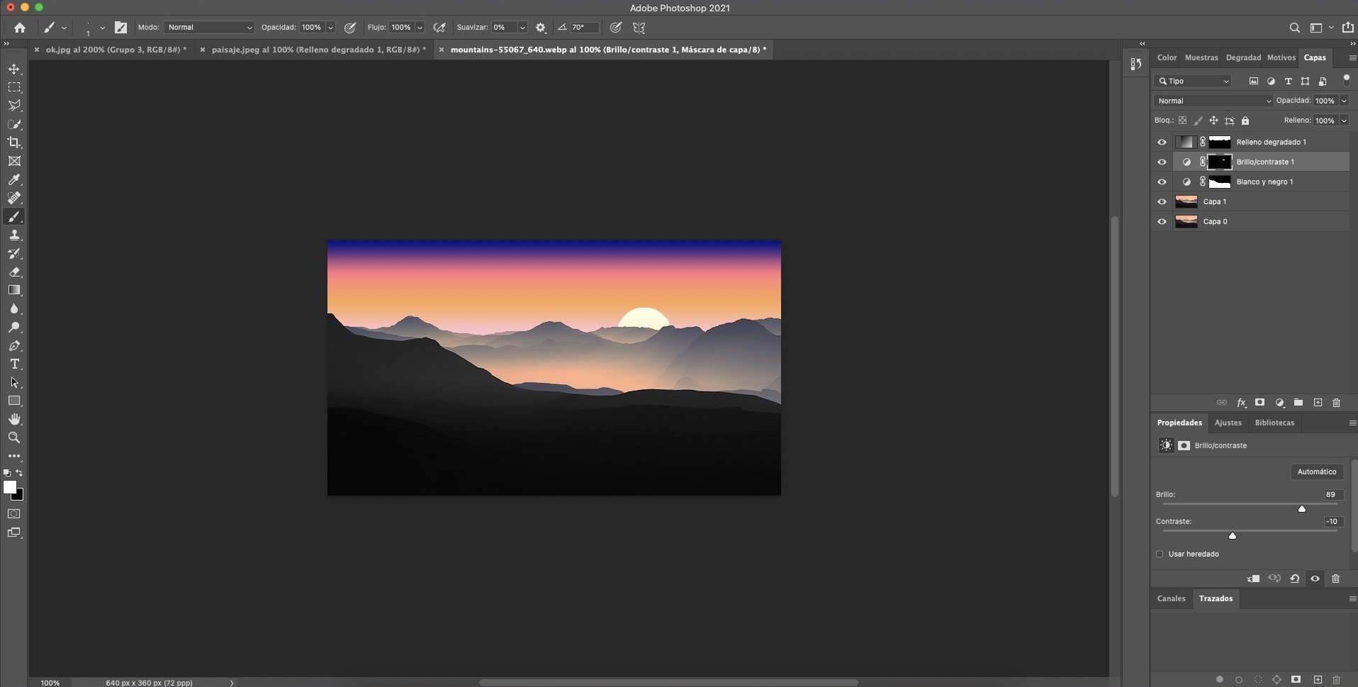
Task: Select the Zoom tool
Action: tap(14, 437)
